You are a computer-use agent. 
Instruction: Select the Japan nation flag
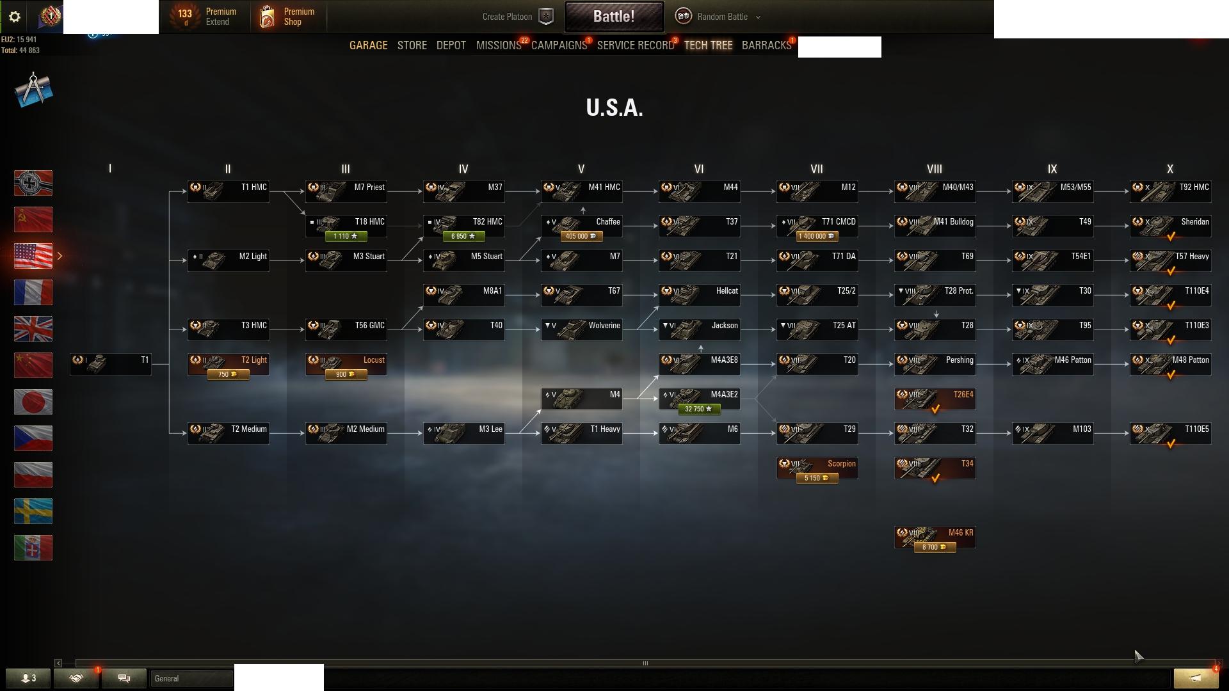(33, 402)
